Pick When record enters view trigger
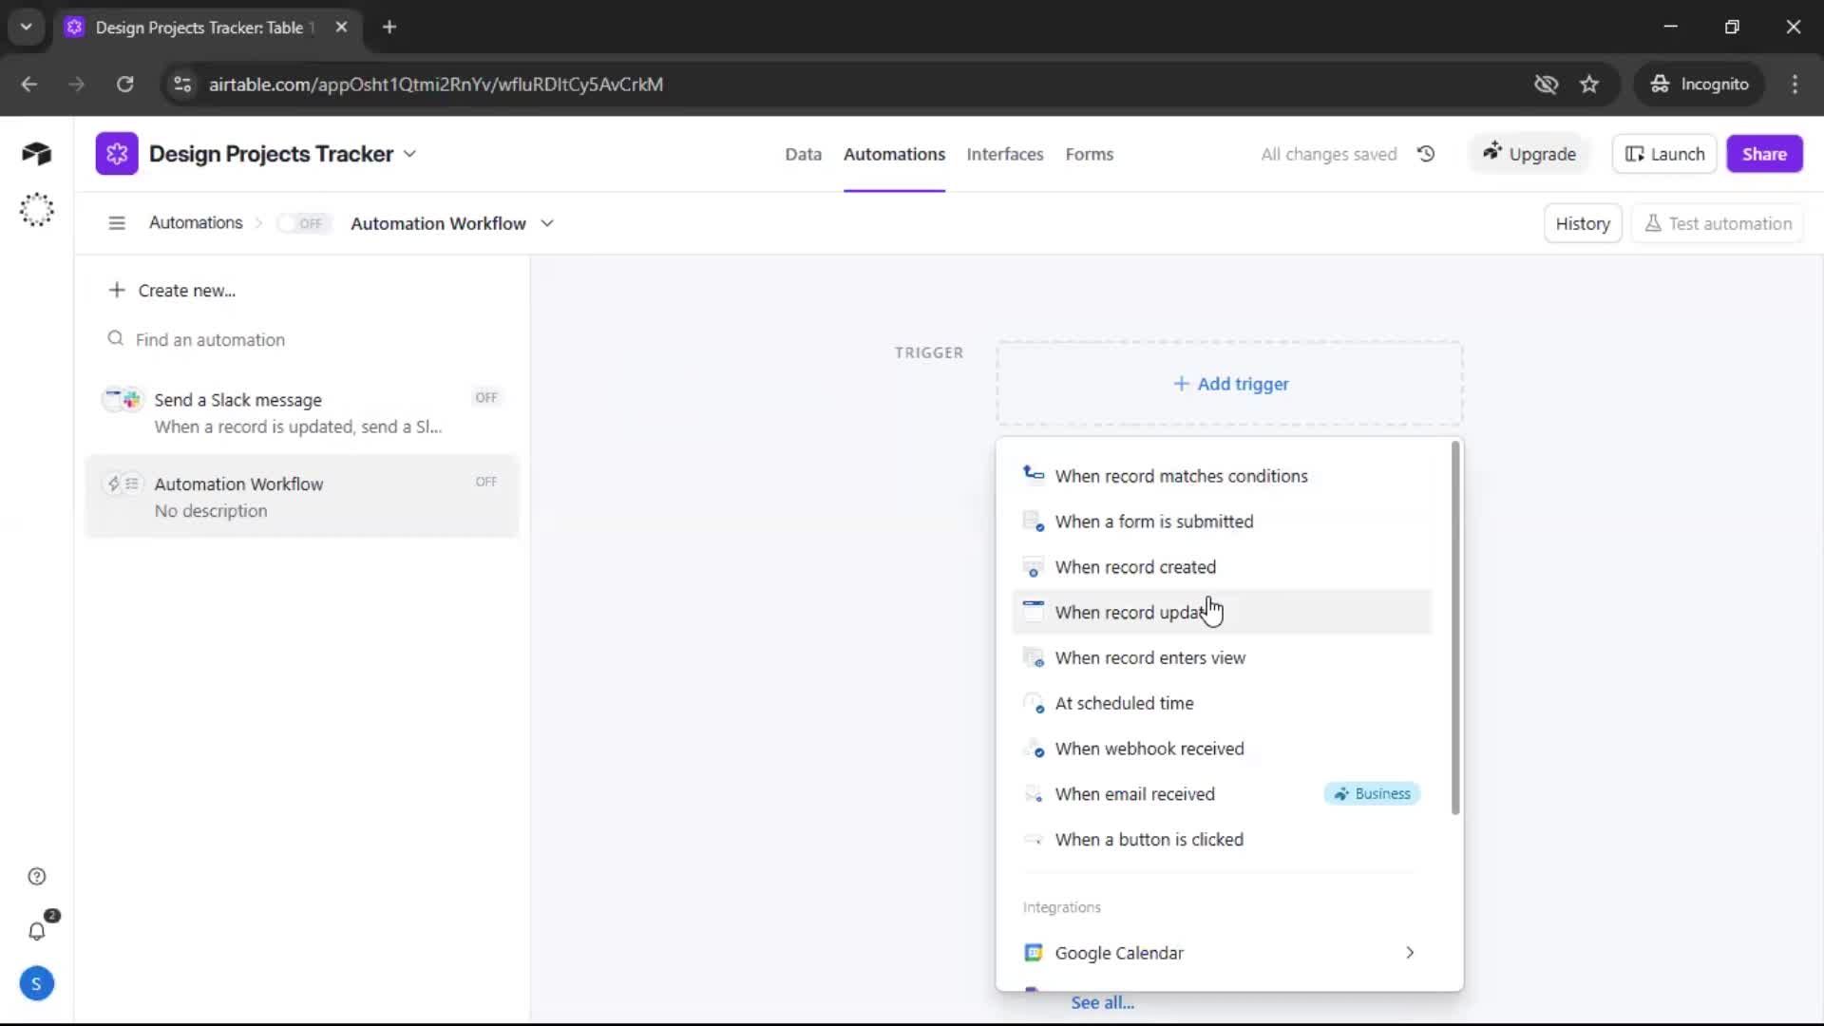This screenshot has width=1824, height=1026. 1222,658
